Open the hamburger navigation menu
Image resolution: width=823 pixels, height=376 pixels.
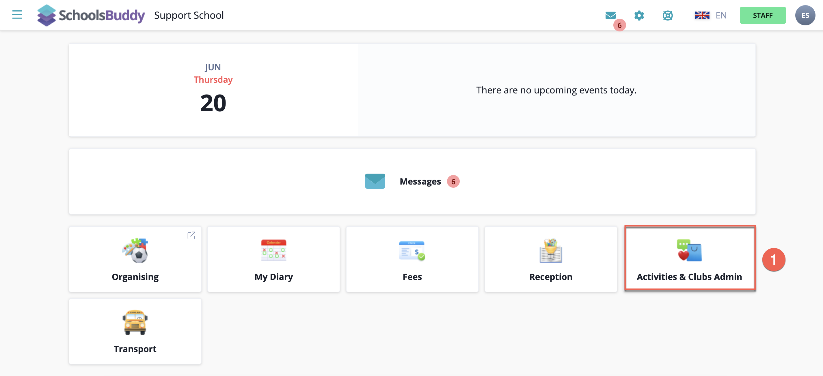point(17,15)
